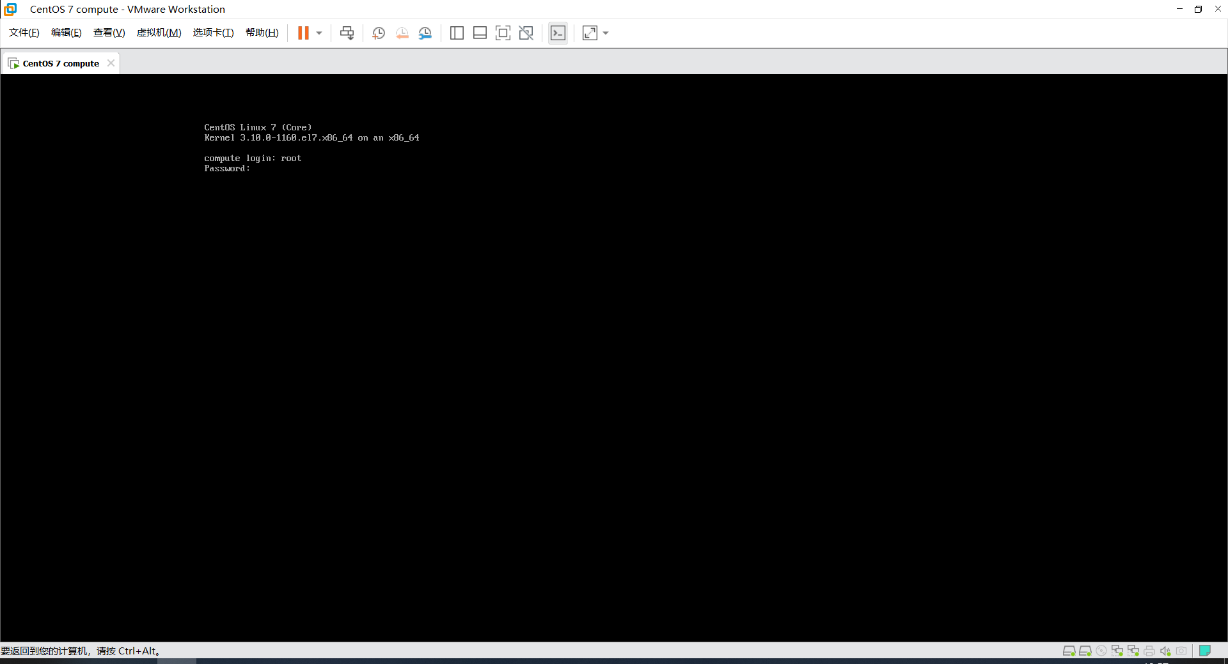Enter full screen mode
The image size is (1228, 664).
[x=503, y=33]
